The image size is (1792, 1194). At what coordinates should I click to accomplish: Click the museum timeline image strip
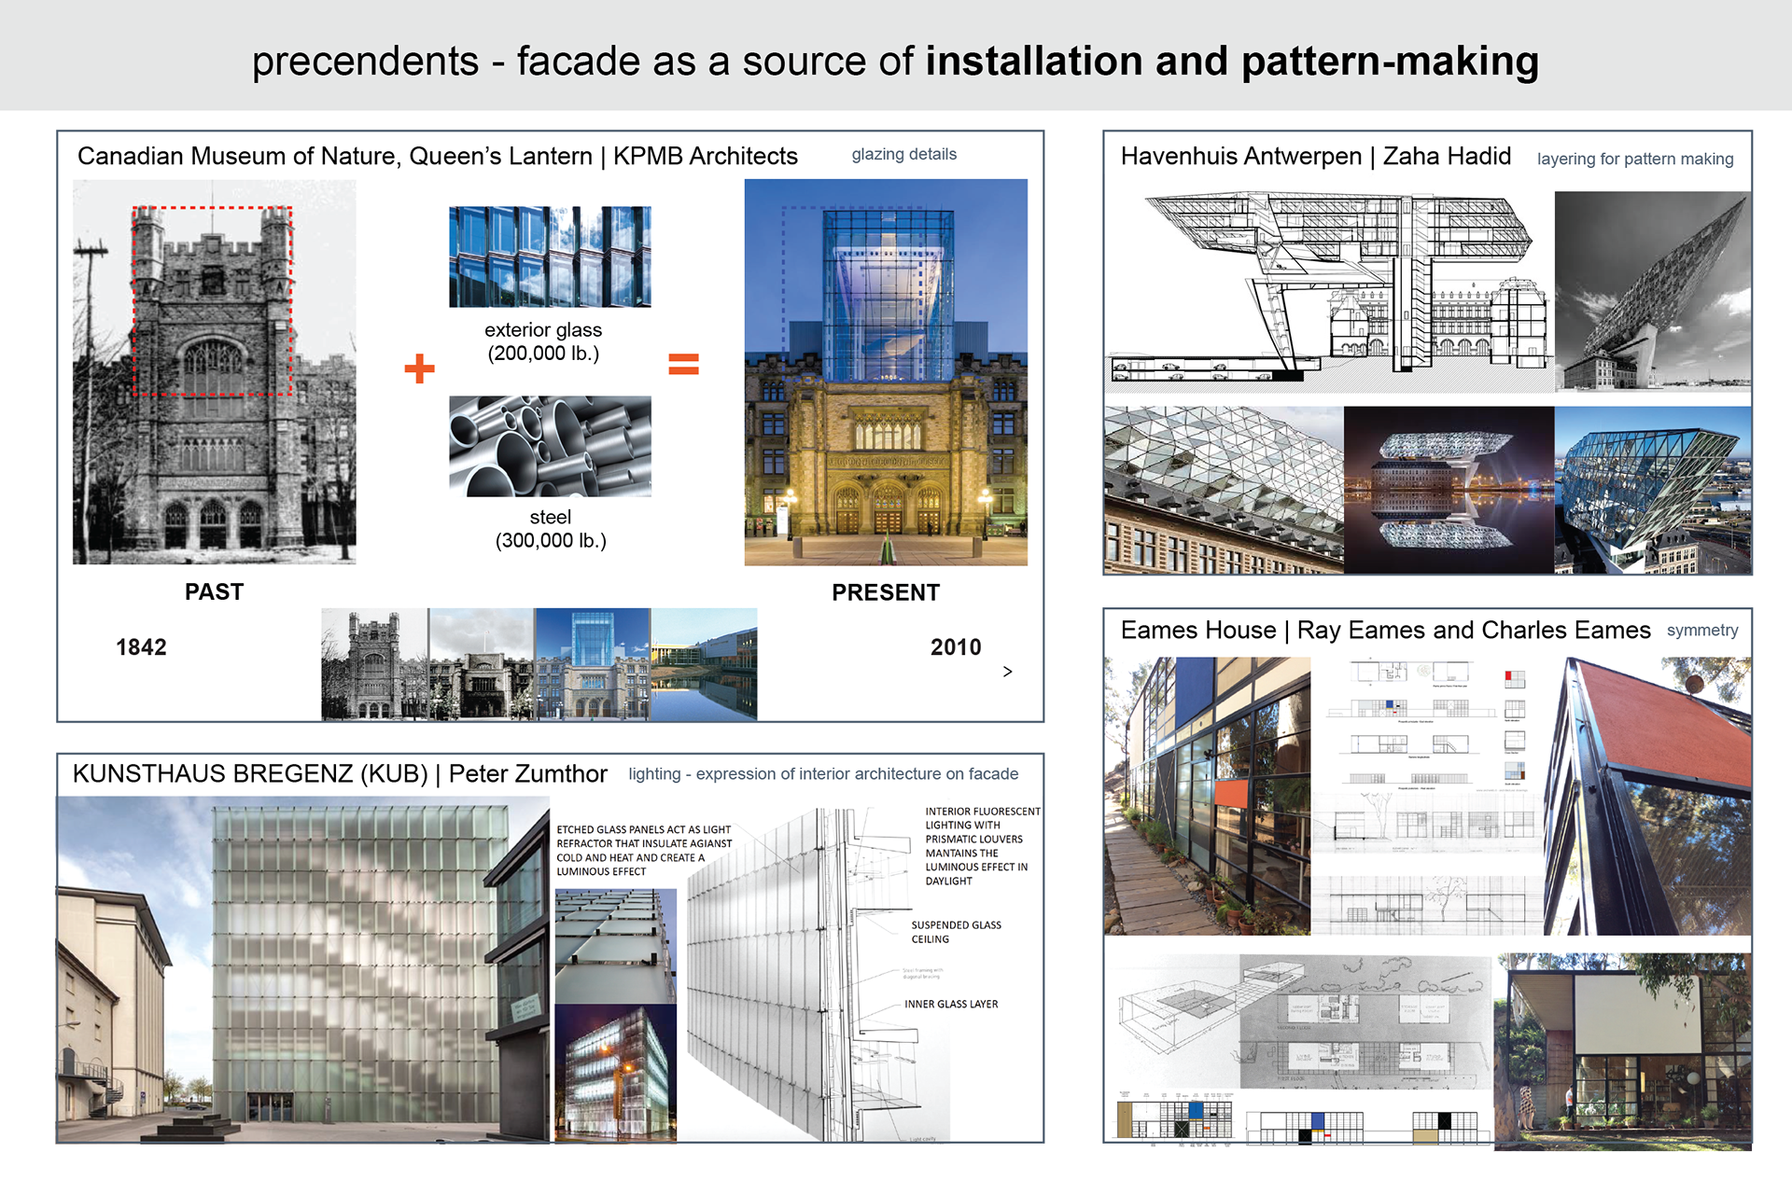(539, 664)
